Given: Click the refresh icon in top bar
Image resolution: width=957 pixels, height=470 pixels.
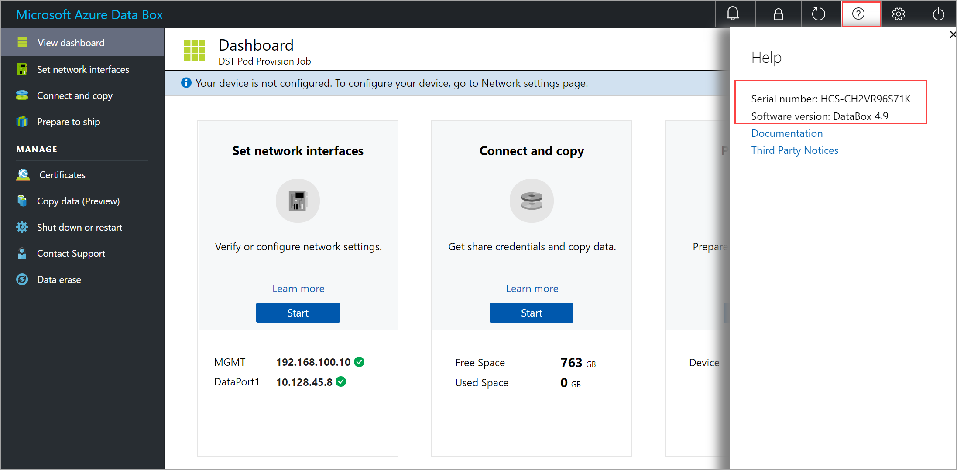Looking at the screenshot, I should point(818,14).
